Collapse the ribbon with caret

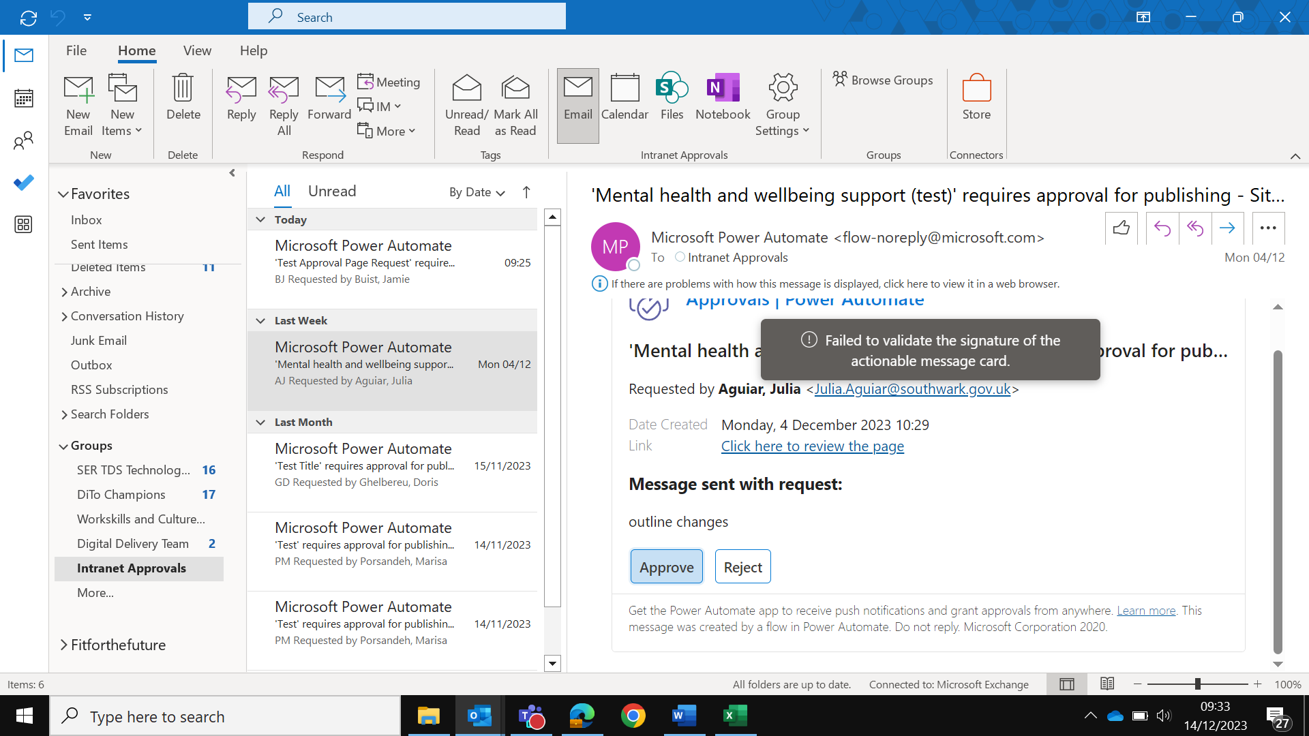[x=1295, y=156]
